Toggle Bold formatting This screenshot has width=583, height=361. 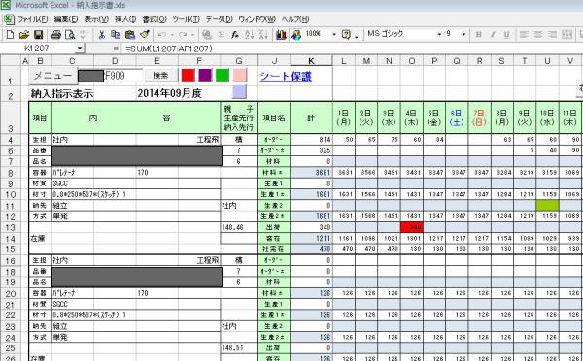pos(478,35)
